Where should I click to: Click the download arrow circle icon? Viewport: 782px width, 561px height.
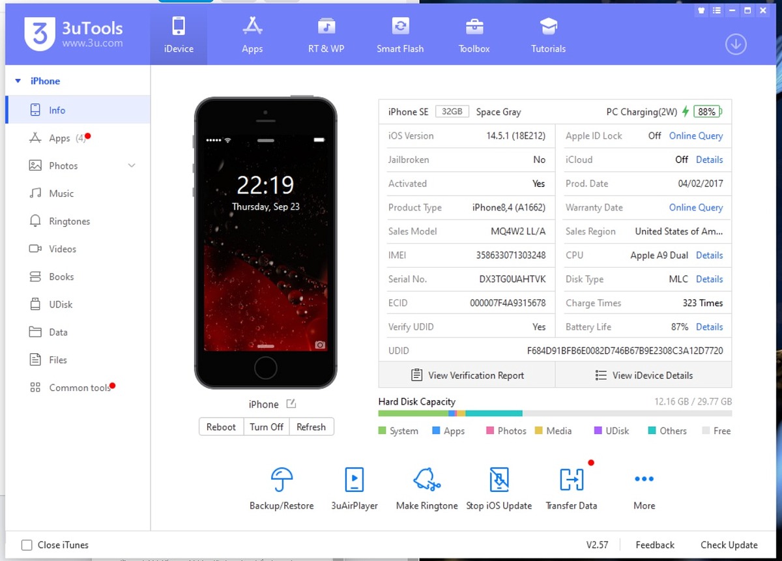click(x=736, y=44)
